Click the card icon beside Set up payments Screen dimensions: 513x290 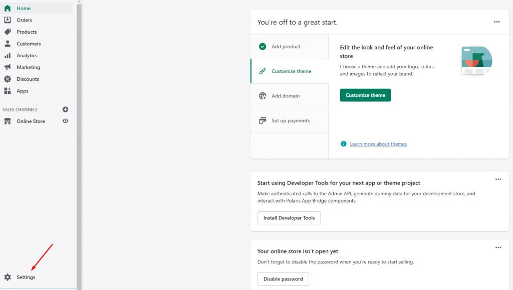coord(263,120)
